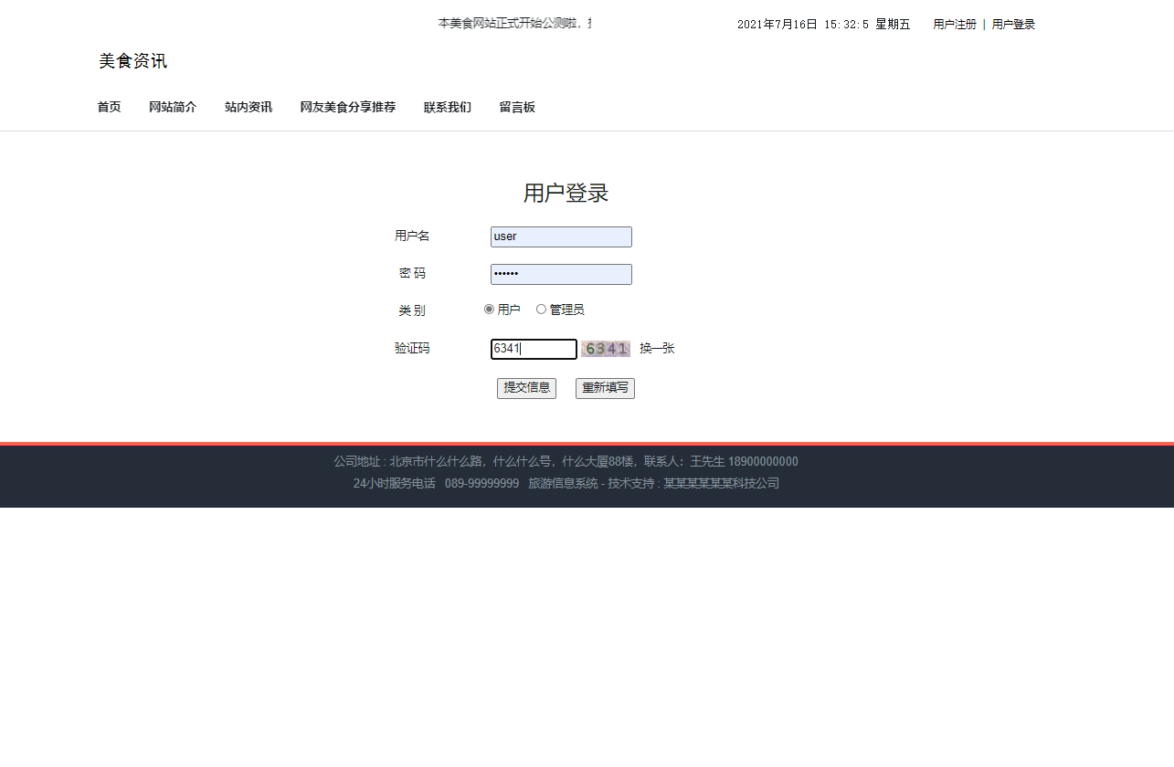Open the 用户登录 login link
The height and width of the screenshot is (767, 1174).
(1013, 24)
